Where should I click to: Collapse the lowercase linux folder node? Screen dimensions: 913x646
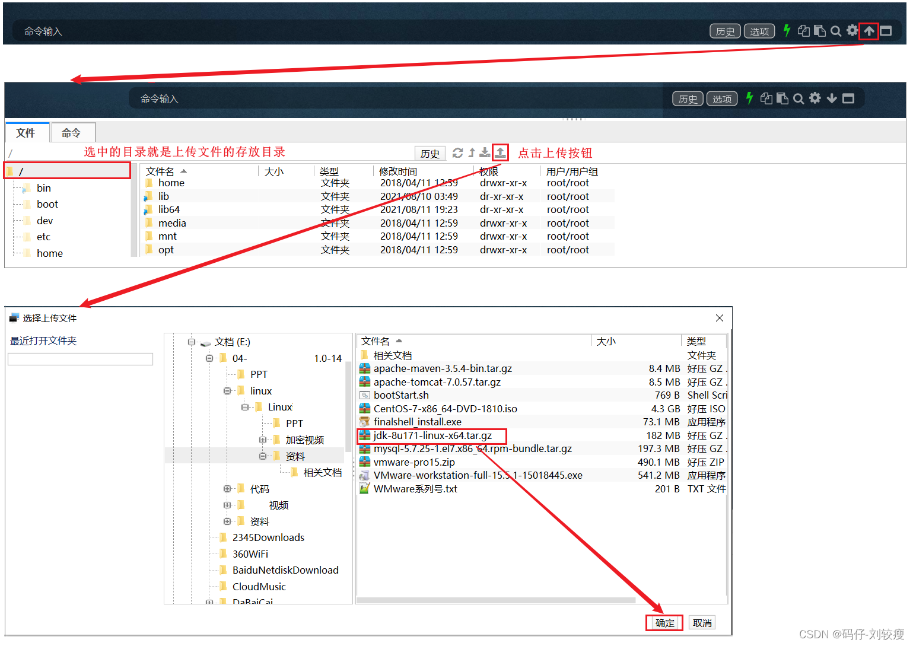tap(227, 391)
